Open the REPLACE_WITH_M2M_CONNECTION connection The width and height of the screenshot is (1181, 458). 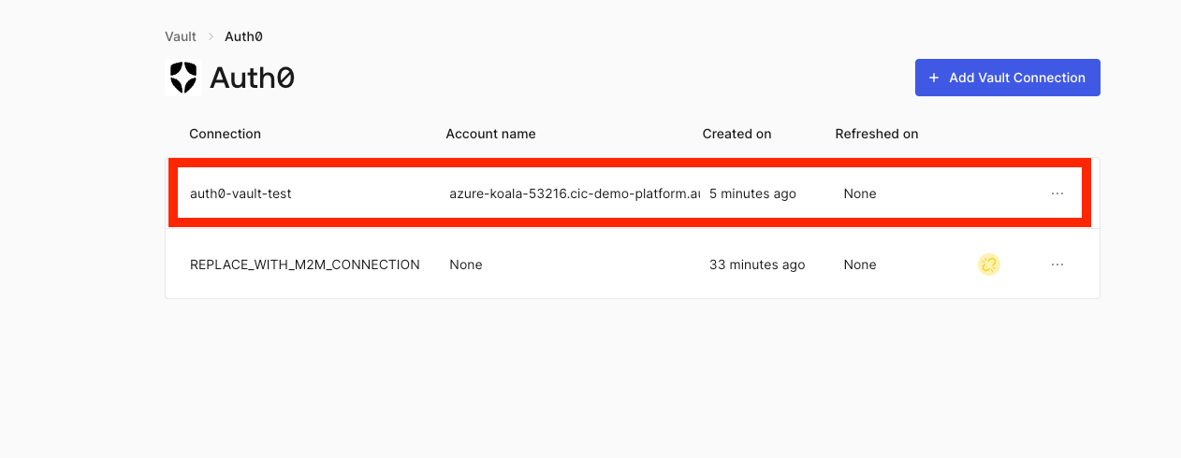pyautogui.click(x=305, y=265)
